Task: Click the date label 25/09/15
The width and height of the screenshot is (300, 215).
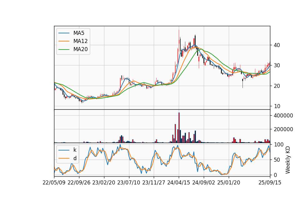Action: [270, 183]
